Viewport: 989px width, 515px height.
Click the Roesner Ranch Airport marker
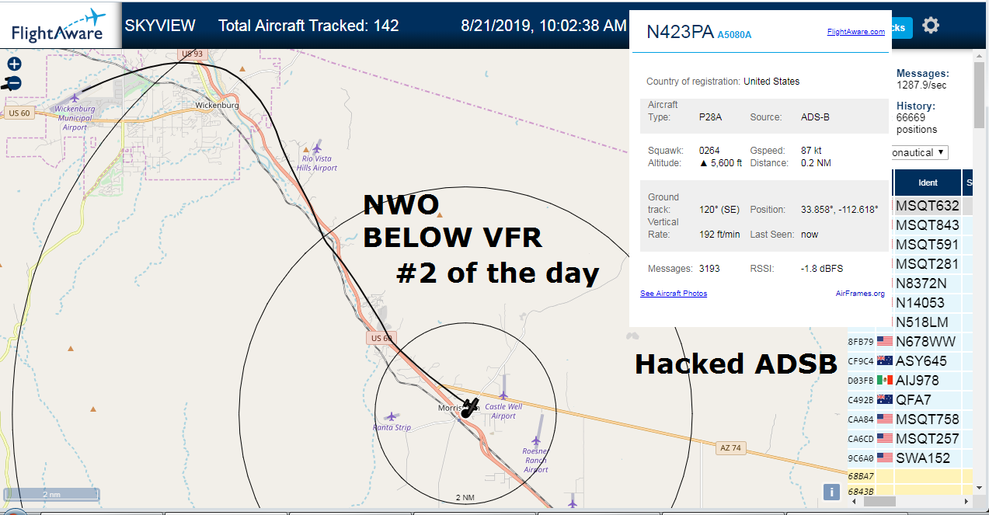point(536,441)
